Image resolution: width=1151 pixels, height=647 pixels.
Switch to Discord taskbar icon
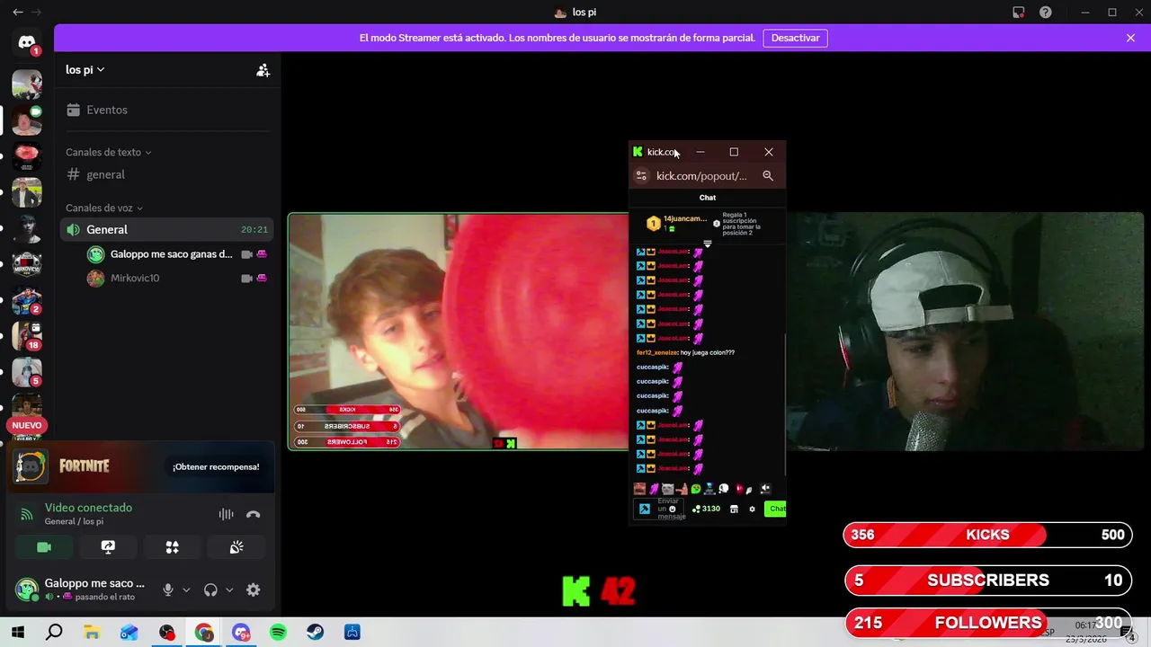(241, 633)
